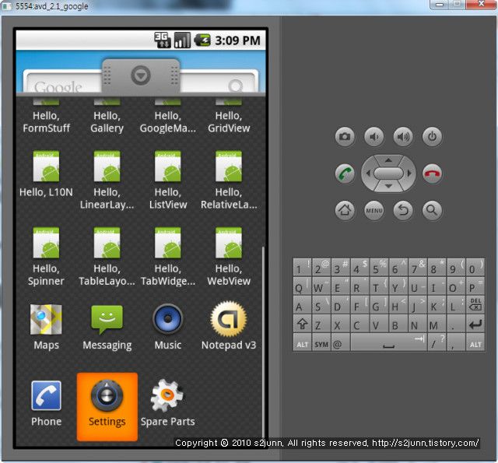Open the Maps app

coord(46,327)
